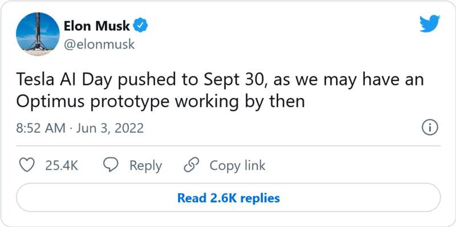
Task: Click the Copy link text
Action: tap(237, 165)
